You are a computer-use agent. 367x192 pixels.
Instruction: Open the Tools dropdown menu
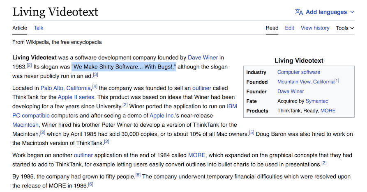coord(345,28)
